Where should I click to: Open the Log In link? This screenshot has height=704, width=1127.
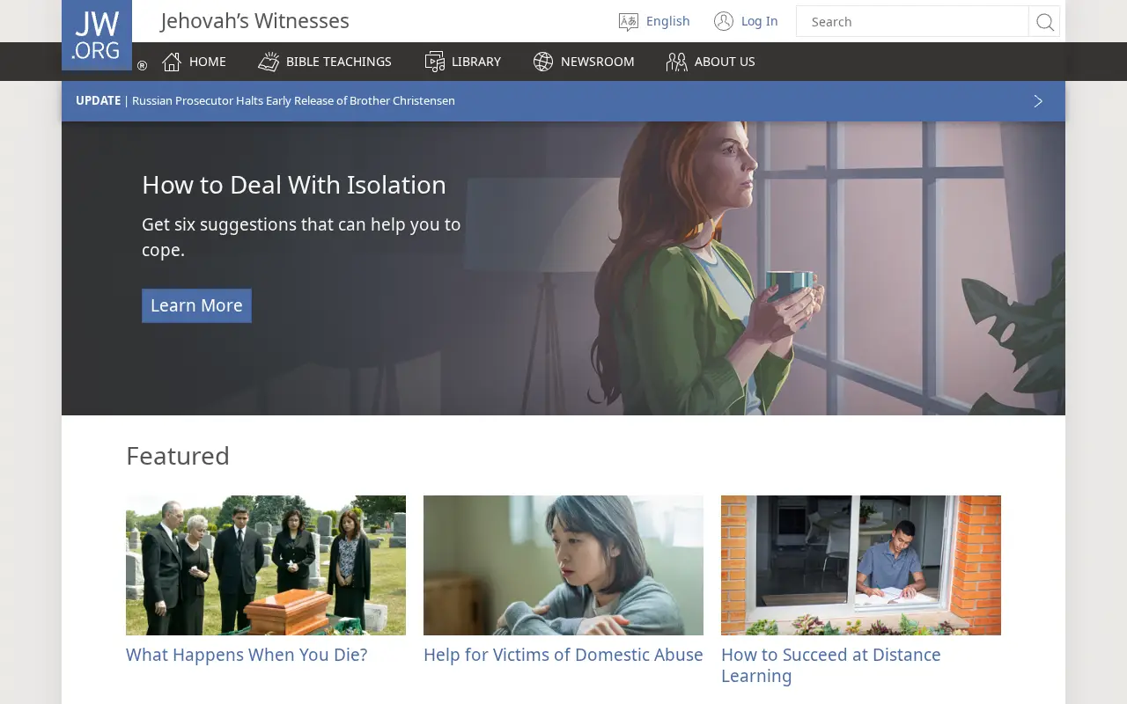[759, 21]
